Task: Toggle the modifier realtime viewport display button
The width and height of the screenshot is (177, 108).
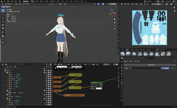Action: pos(166,68)
